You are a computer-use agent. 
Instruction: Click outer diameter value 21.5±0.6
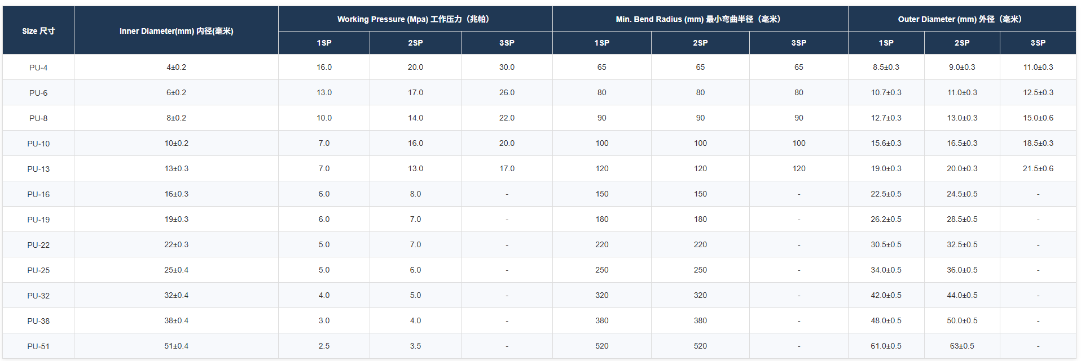[1038, 168]
